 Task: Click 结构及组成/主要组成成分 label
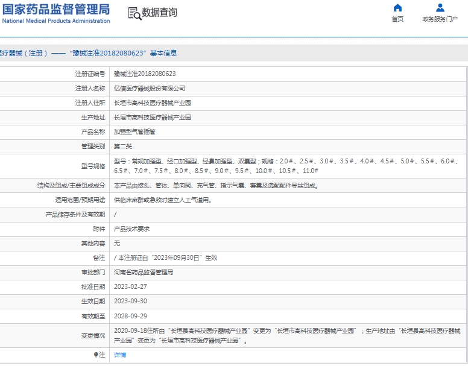[x=71, y=186]
